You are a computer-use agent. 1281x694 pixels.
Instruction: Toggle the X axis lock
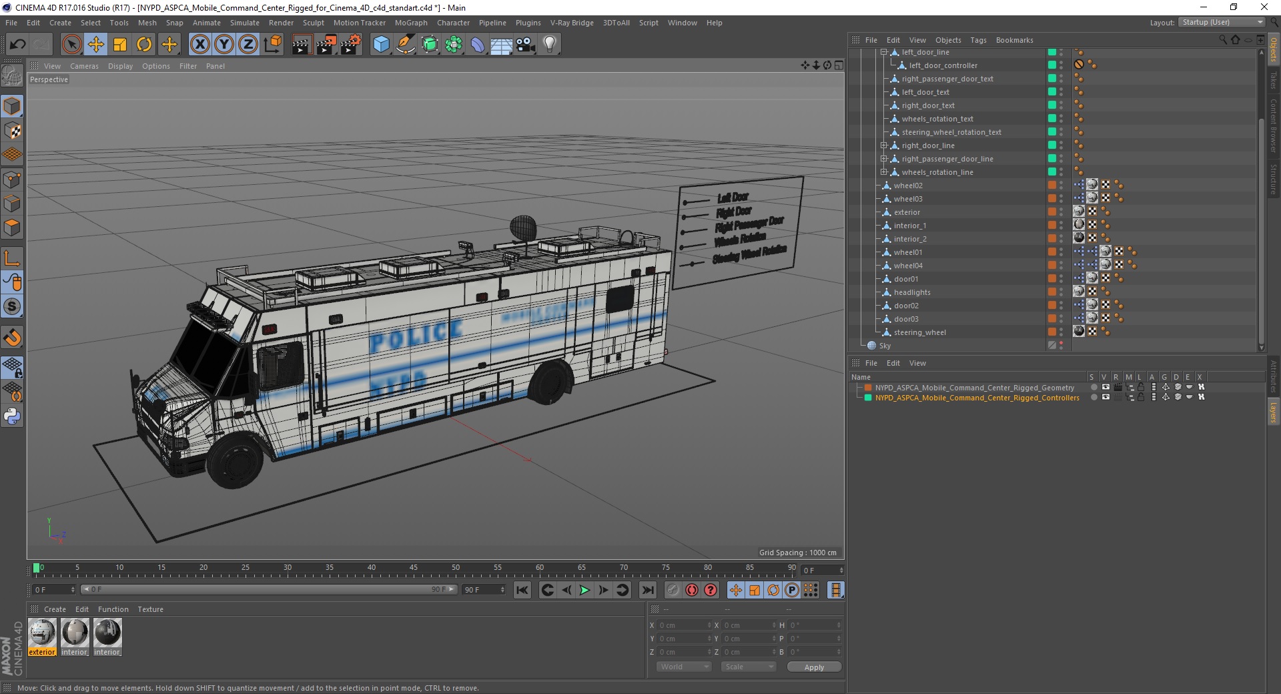[x=199, y=45]
